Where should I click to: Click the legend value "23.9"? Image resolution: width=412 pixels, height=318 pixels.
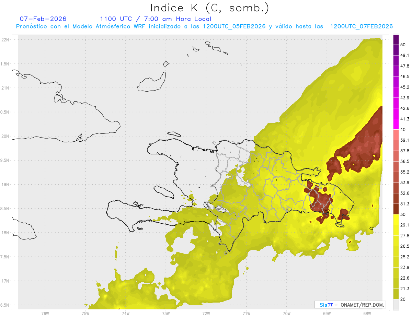(x=405, y=267)
